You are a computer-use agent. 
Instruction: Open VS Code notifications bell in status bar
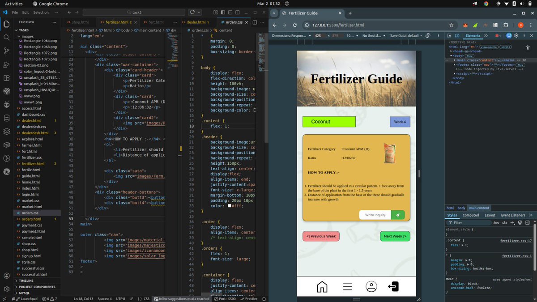pyautogui.click(x=264, y=298)
